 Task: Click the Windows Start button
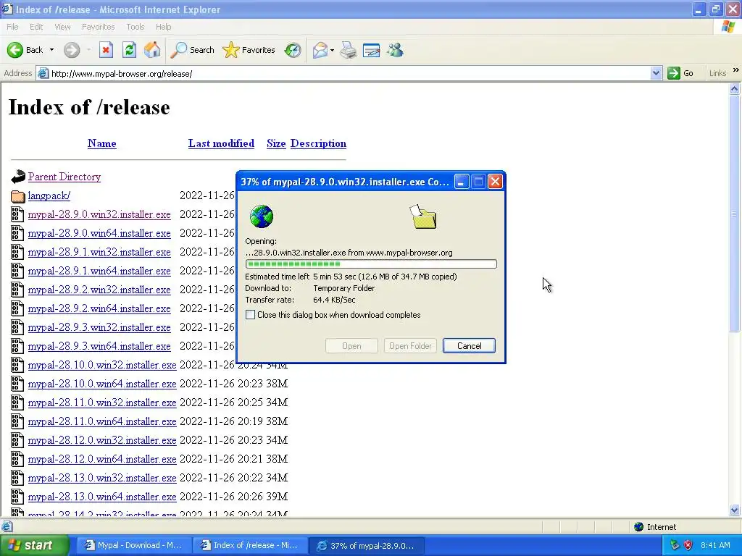[x=35, y=545]
